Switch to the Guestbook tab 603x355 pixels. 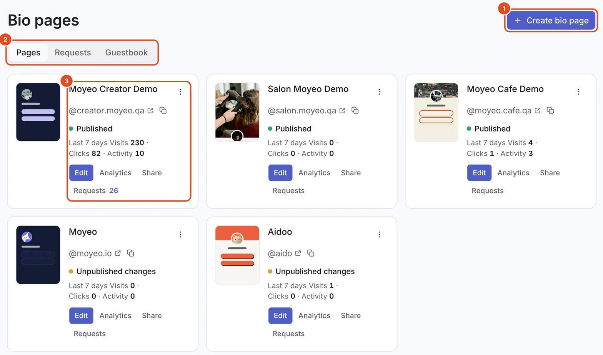coord(127,53)
